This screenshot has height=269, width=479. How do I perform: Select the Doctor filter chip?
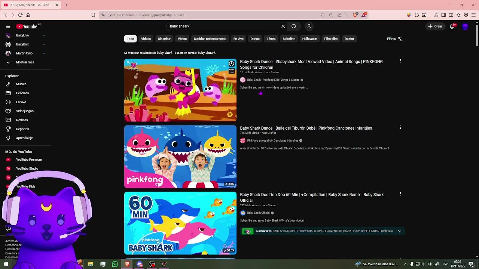tap(349, 39)
